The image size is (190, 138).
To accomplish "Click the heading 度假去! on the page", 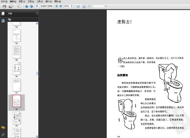I will click(x=124, y=22).
